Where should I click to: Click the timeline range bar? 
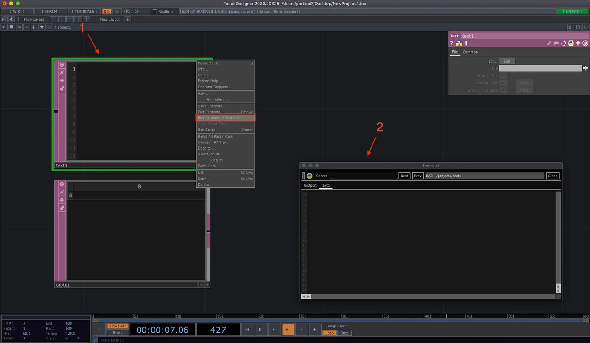click(341, 321)
